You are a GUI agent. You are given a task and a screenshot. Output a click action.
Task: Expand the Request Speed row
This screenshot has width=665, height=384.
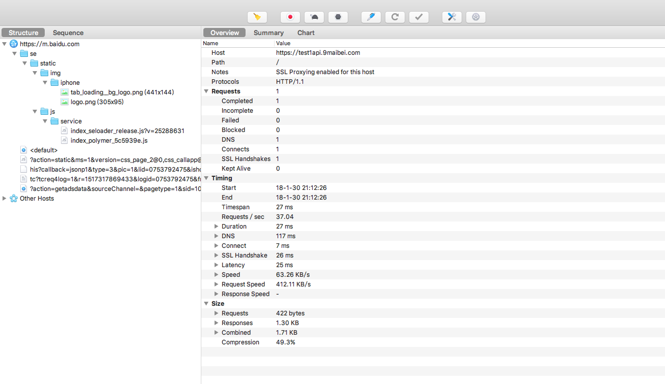pyautogui.click(x=217, y=284)
